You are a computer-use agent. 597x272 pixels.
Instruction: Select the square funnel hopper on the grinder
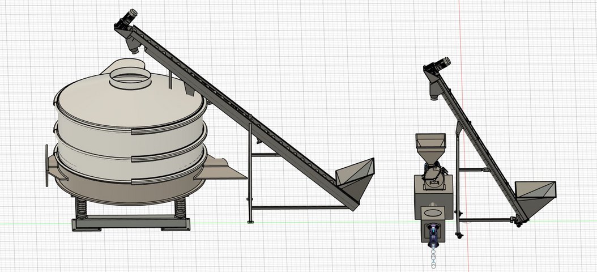click(430, 148)
